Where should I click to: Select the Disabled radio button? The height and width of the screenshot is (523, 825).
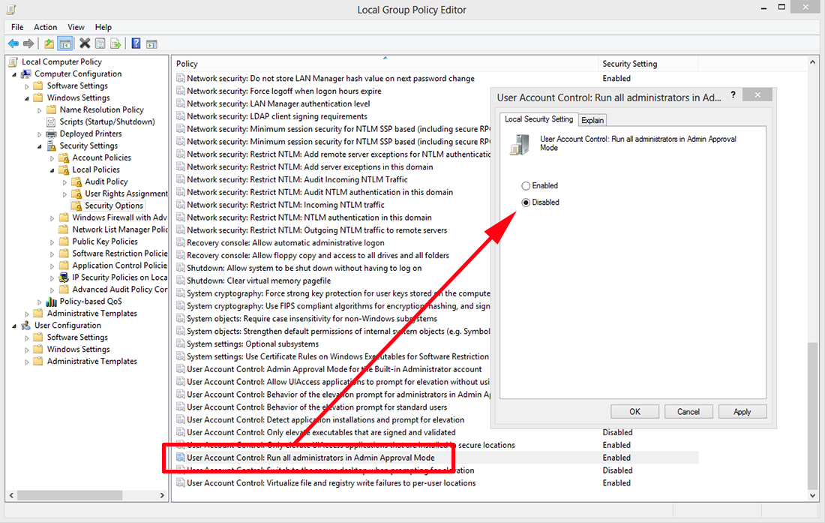click(x=526, y=203)
